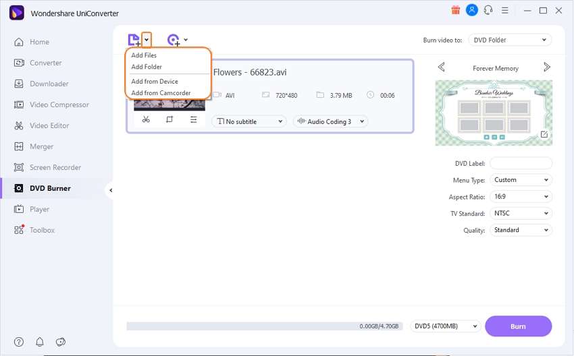
Task: Click the Wondershare UniConverter logo
Action: [17, 13]
